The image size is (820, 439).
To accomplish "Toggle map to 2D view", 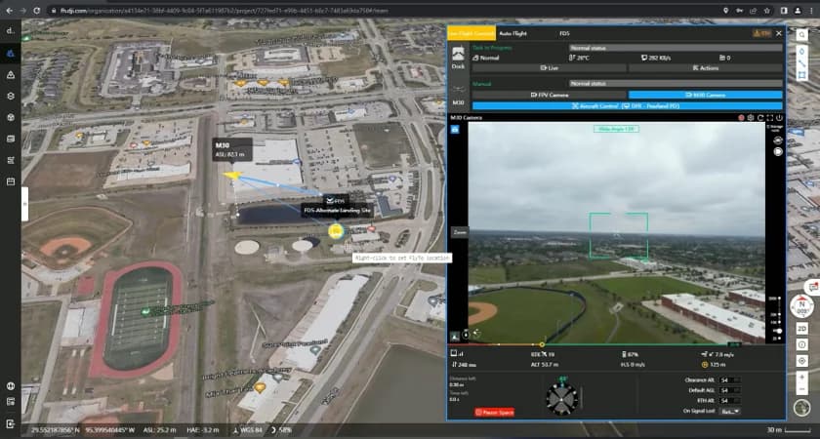I will [x=802, y=330].
